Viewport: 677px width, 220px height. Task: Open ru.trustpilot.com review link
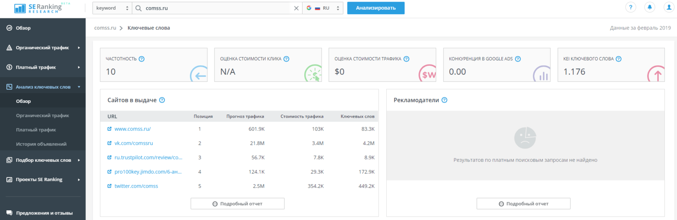[149, 158]
